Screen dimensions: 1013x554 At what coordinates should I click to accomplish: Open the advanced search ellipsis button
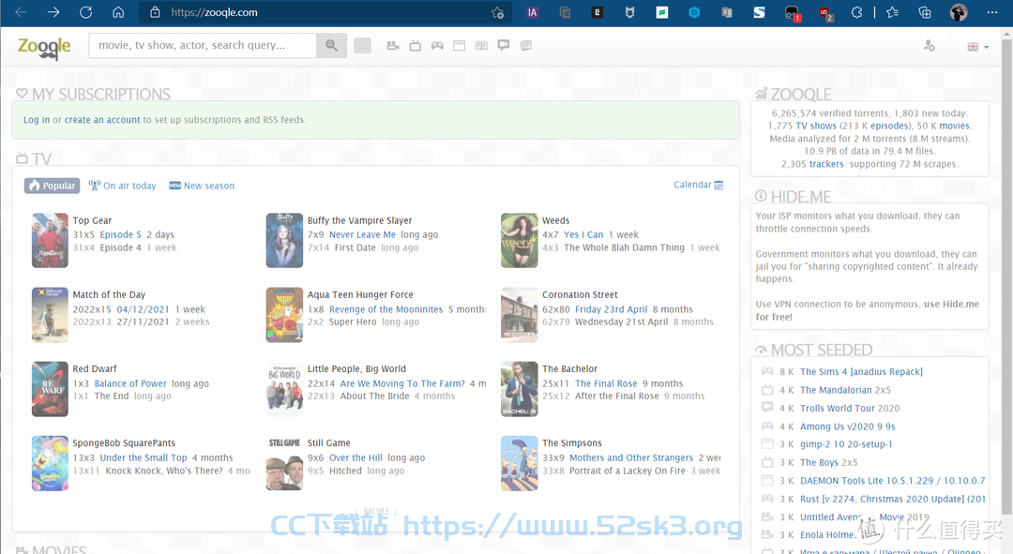pyautogui.click(x=362, y=46)
